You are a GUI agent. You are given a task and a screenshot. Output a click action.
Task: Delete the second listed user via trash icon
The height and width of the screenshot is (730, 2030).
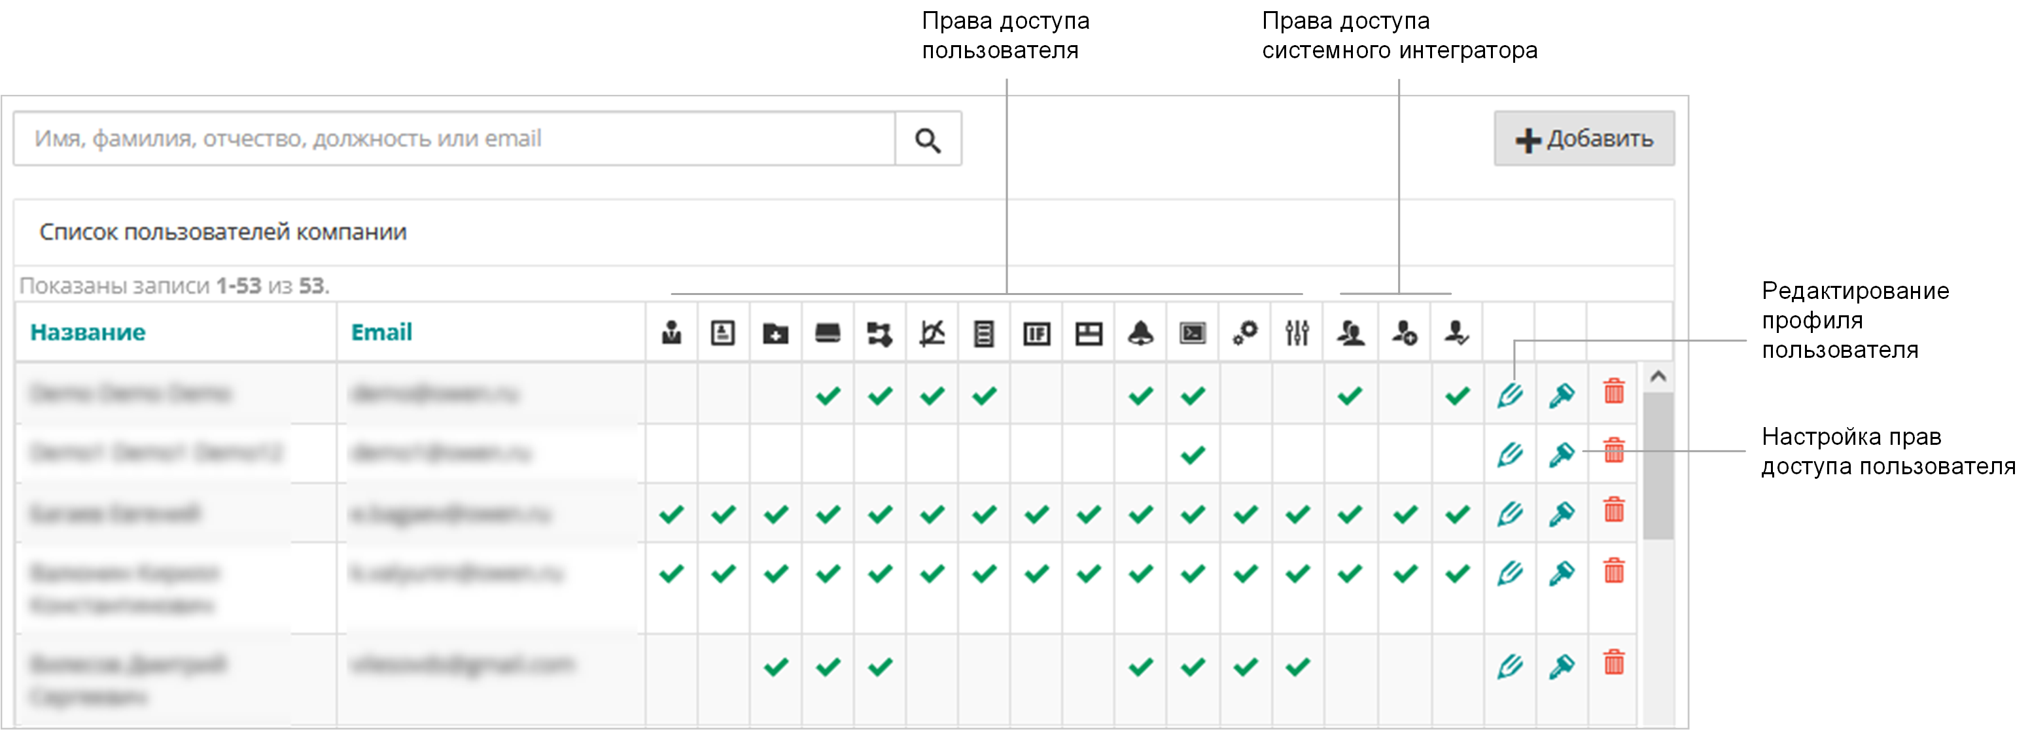pos(1614,450)
